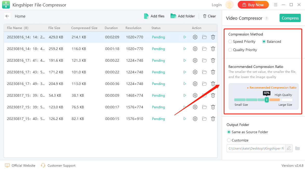
Task: Edit the output folder path with pencil icon
Action: (x=289, y=148)
